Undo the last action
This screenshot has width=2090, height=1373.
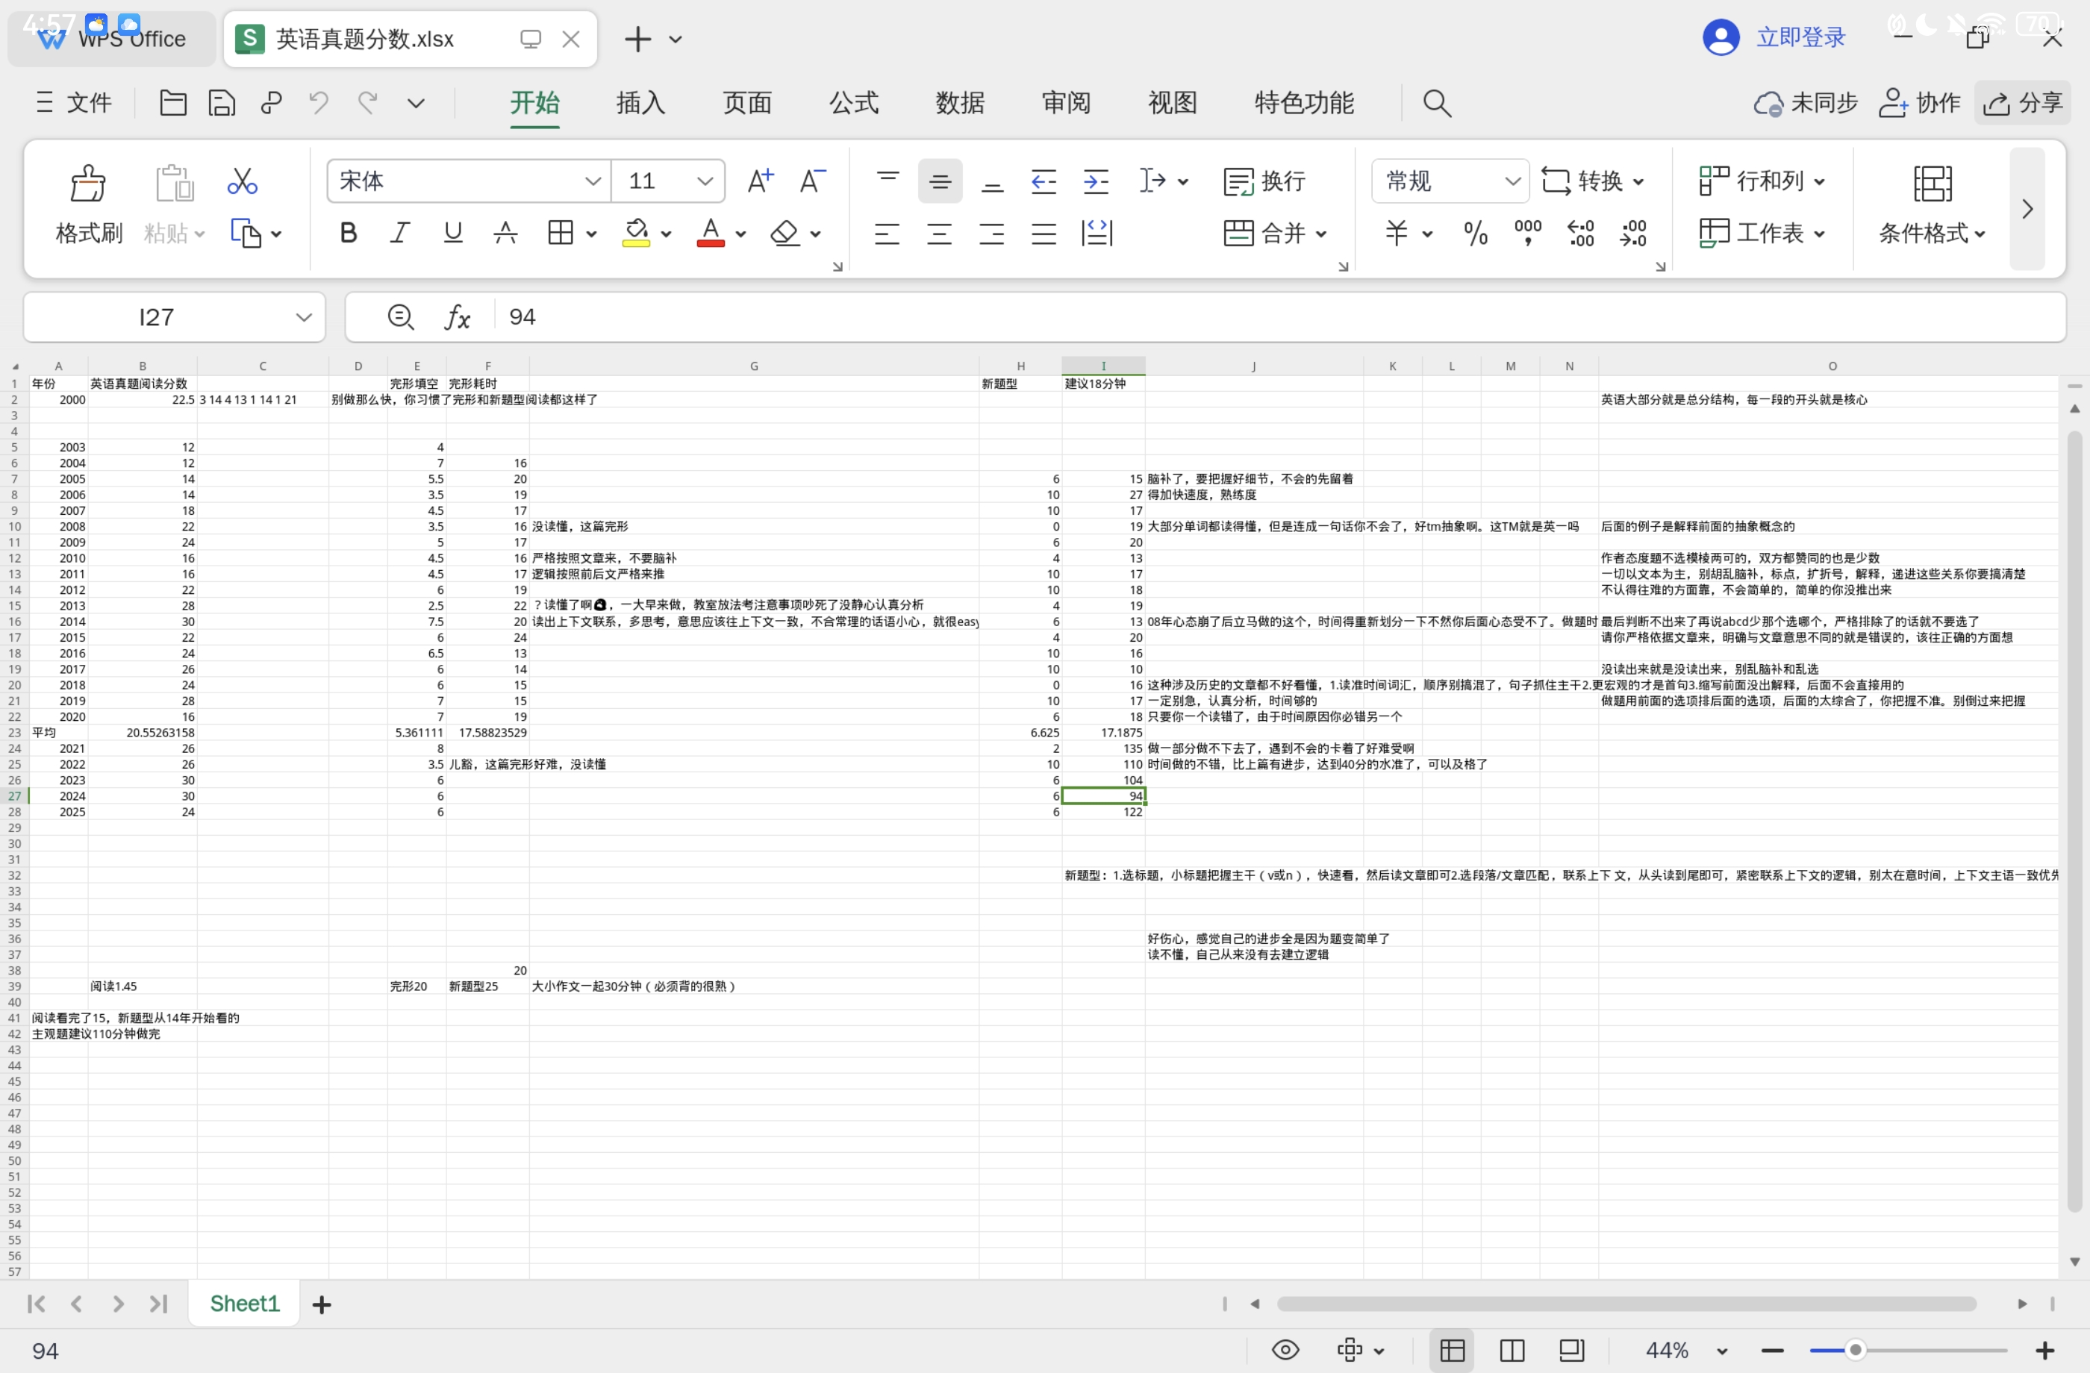point(319,103)
